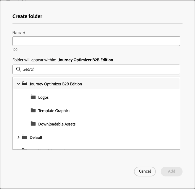
Task: Click the Downloadable Assets folder icon
Action: pyautogui.click(x=33, y=123)
